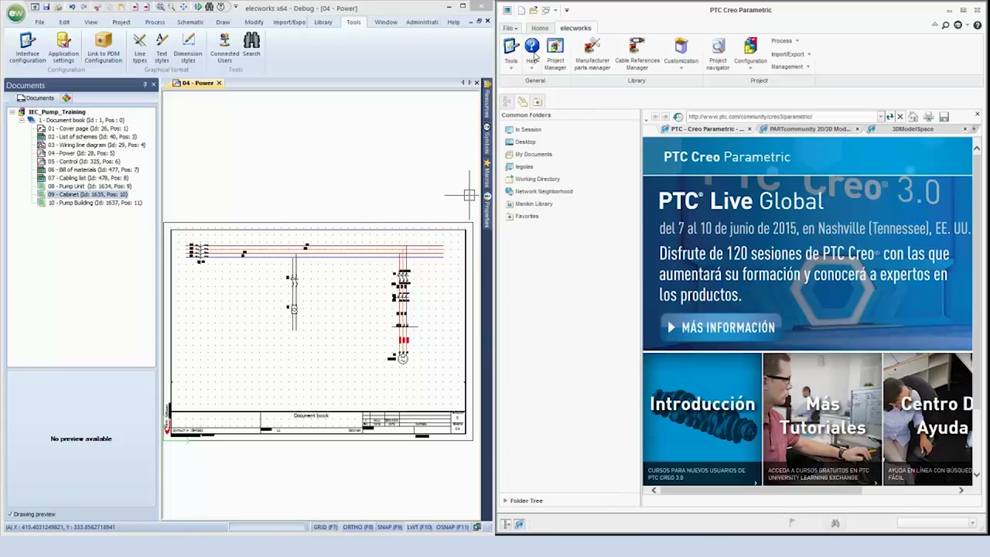Screen dimensions: 990x557
Task: Open Manufacturer parts manager in Creo
Action: pyautogui.click(x=592, y=53)
